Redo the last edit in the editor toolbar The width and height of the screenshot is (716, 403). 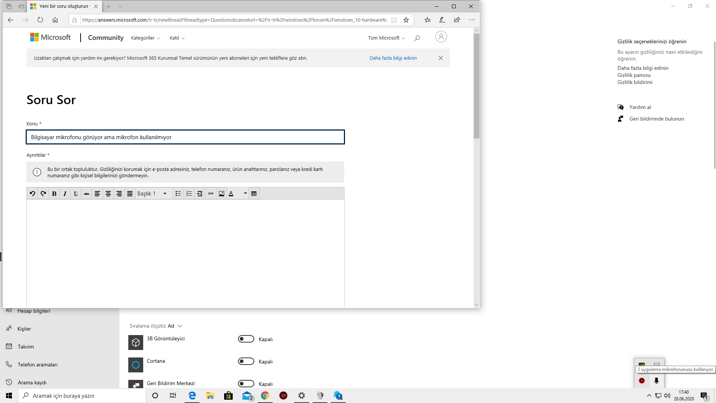43,194
